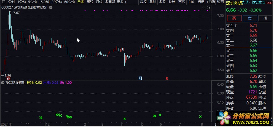Select the 1分钟 period tab
The height and width of the screenshot is (127, 274).
[x=22, y=2]
